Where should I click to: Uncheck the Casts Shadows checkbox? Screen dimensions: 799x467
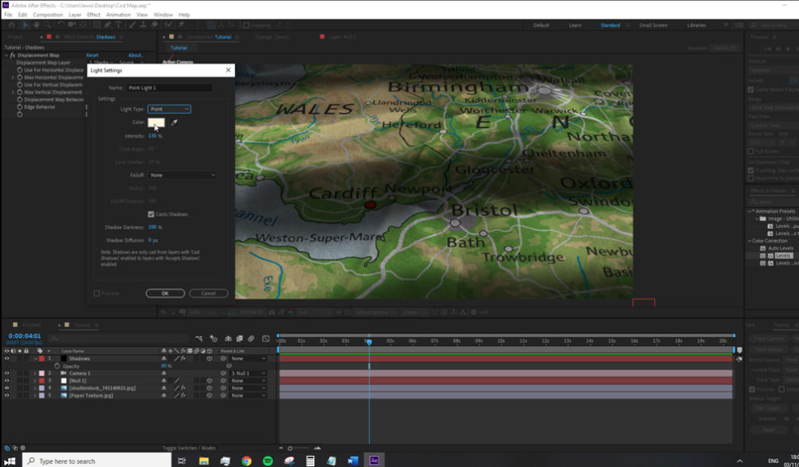[x=150, y=214]
